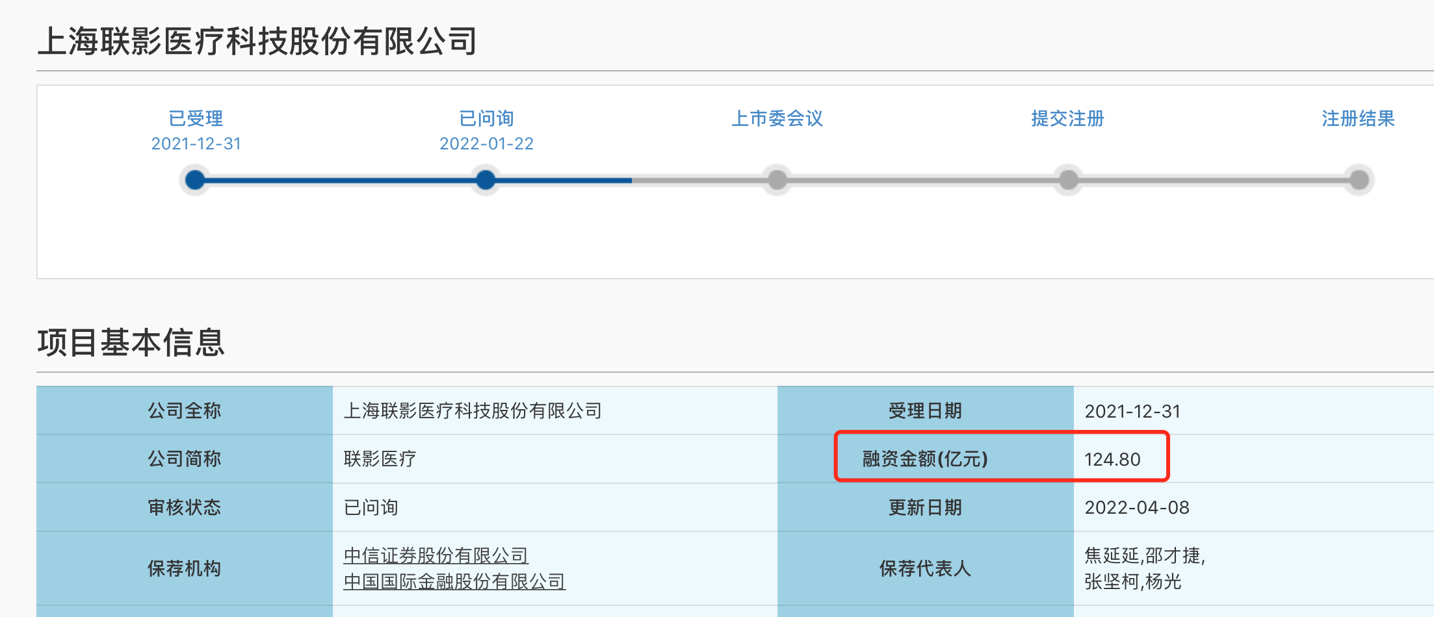Select the 注册结果 stage label
Viewport: 1434px width, 617px height.
point(1358,118)
